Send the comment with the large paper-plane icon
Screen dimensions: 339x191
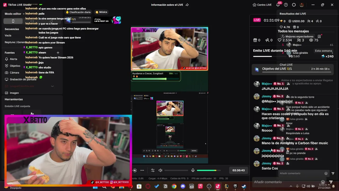(x=331, y=182)
